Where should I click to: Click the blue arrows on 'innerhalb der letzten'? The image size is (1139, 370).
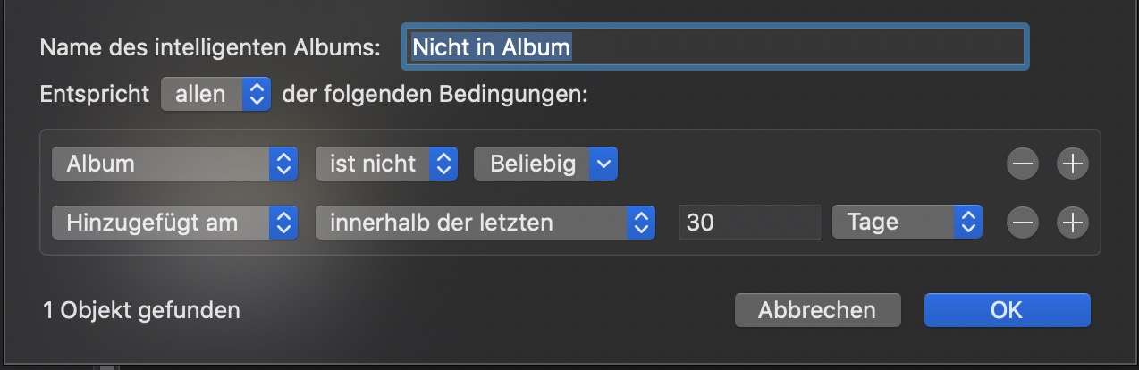click(639, 223)
